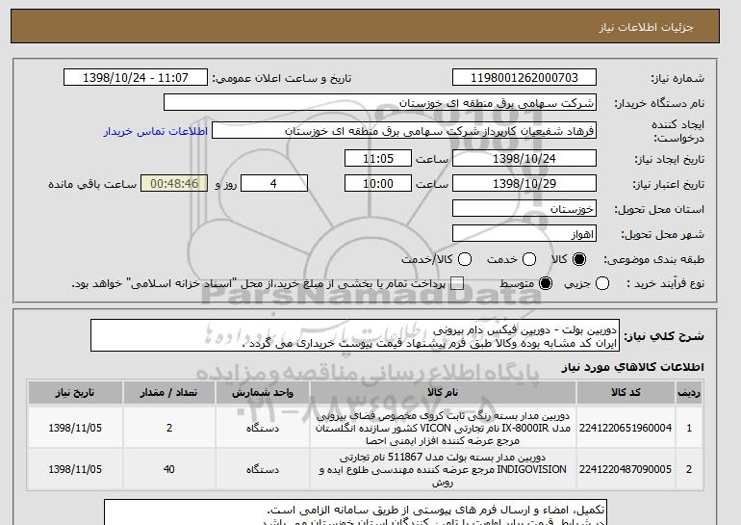741x525 pixels.
Task: Click row number 2 cell
Action: tap(689, 469)
